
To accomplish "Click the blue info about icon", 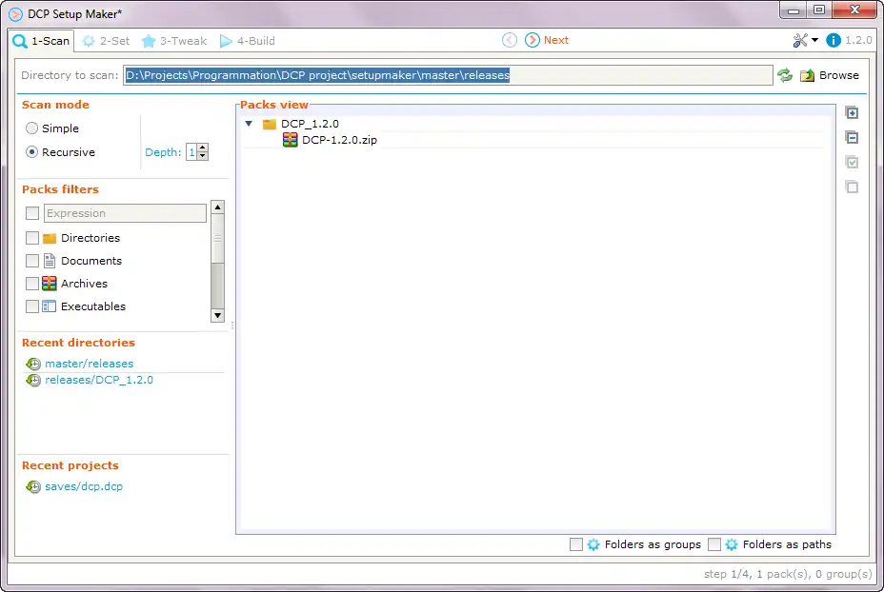I will click(833, 40).
